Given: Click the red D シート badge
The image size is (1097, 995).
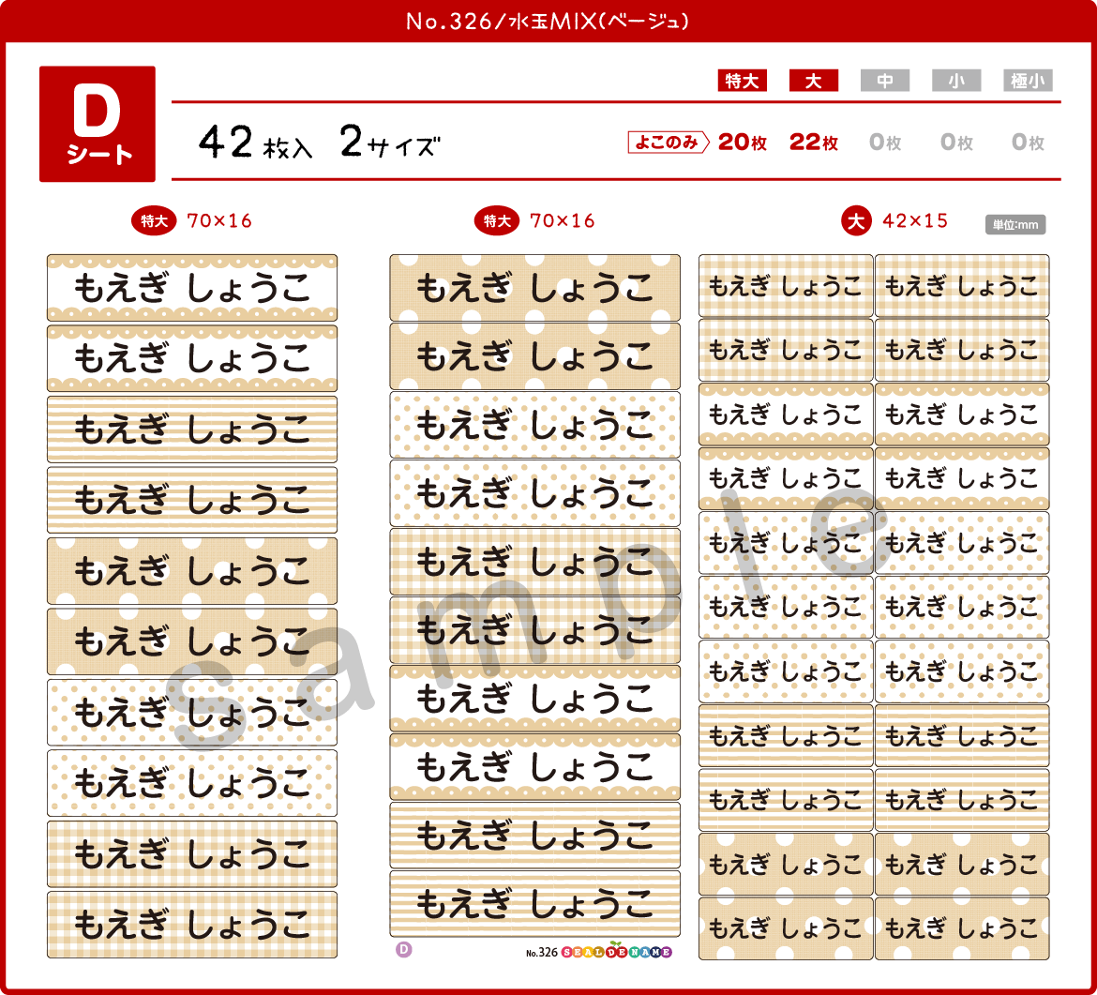Looking at the screenshot, I should (98, 124).
